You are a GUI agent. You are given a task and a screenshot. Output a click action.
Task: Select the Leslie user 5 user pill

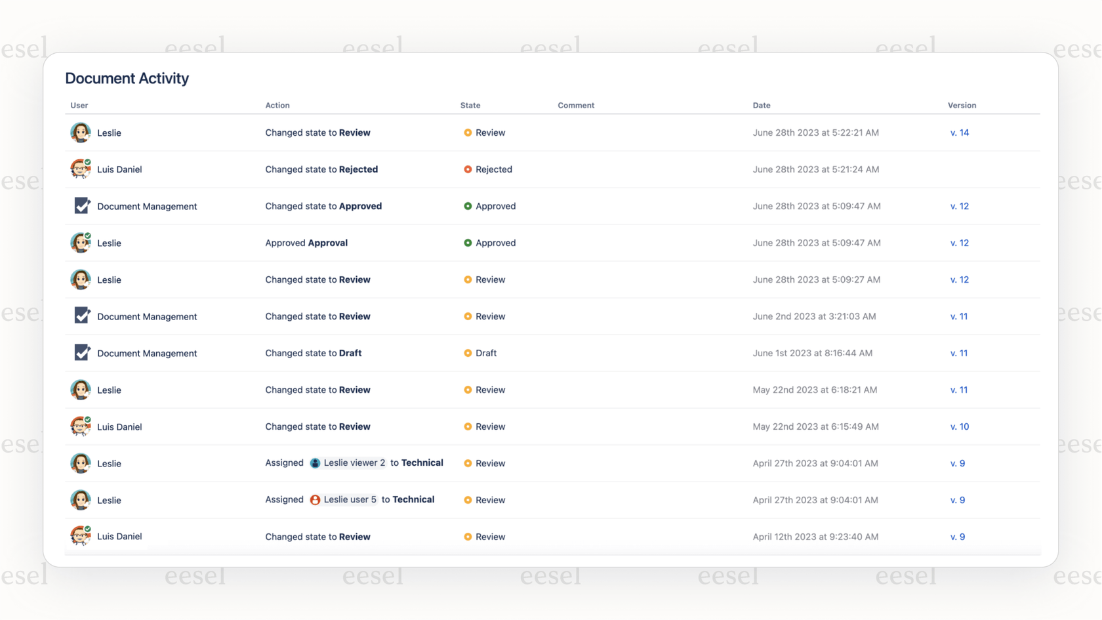tap(344, 499)
